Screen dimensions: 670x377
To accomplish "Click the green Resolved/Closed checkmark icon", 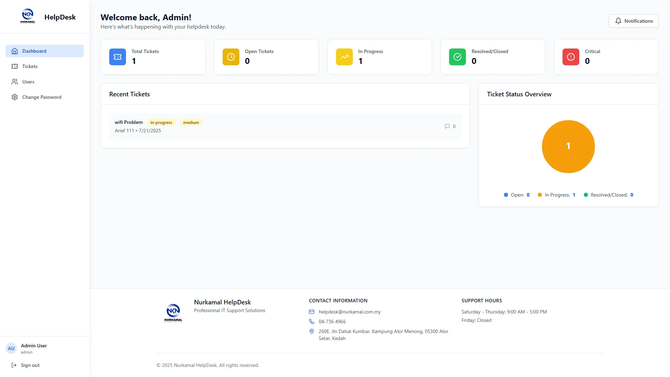I will 457,57.
